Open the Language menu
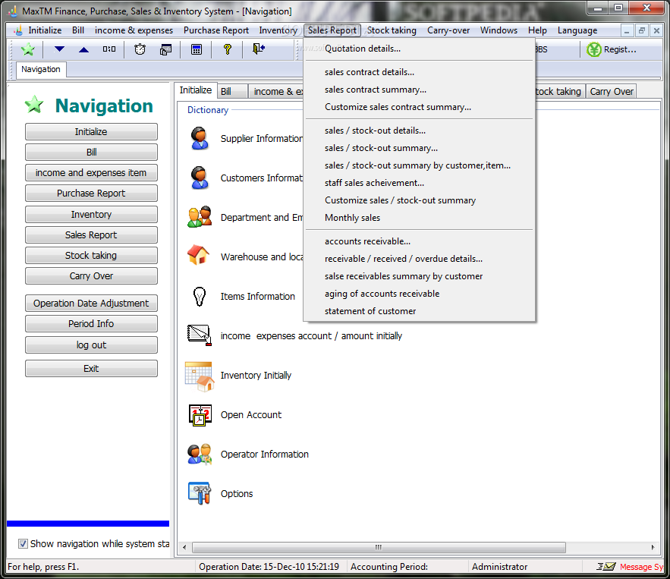 tap(577, 30)
